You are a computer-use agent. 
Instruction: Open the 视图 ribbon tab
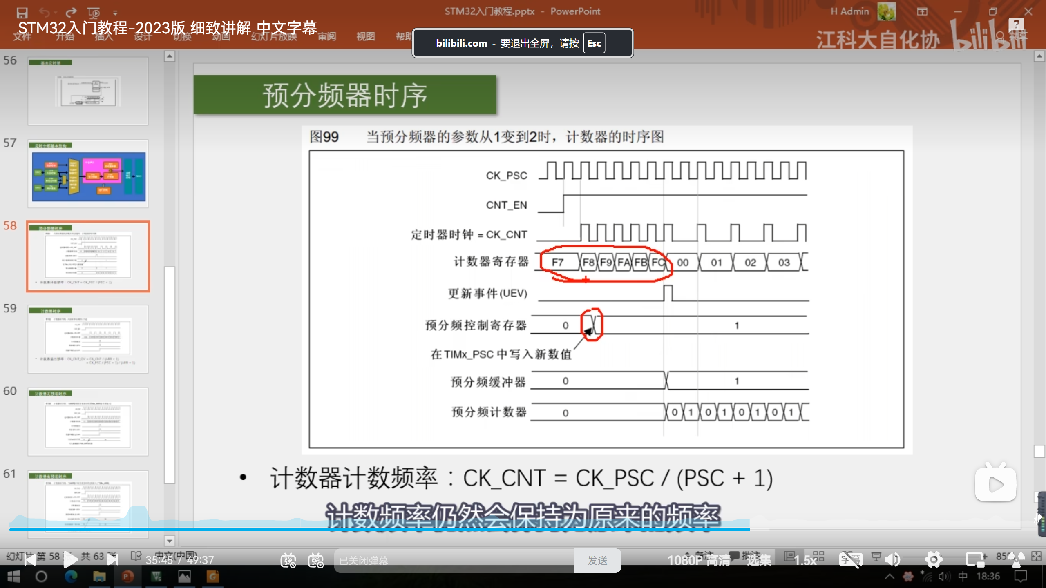click(365, 36)
